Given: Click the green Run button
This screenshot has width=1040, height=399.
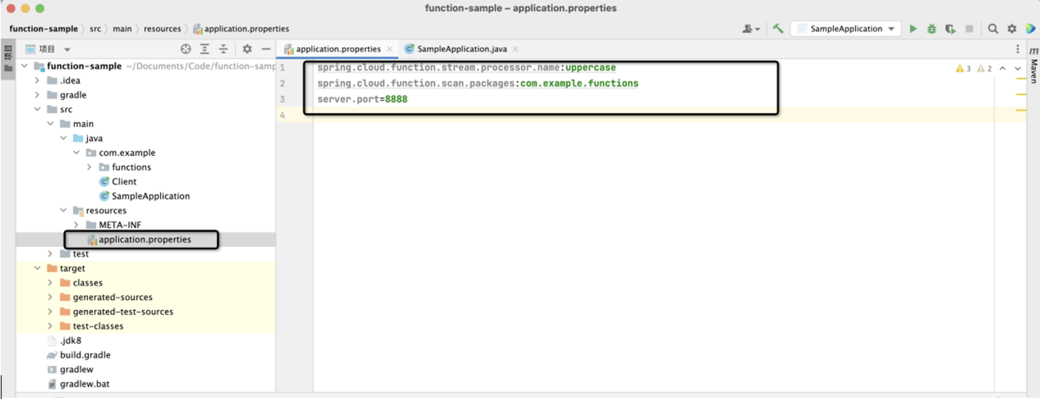Looking at the screenshot, I should [912, 28].
